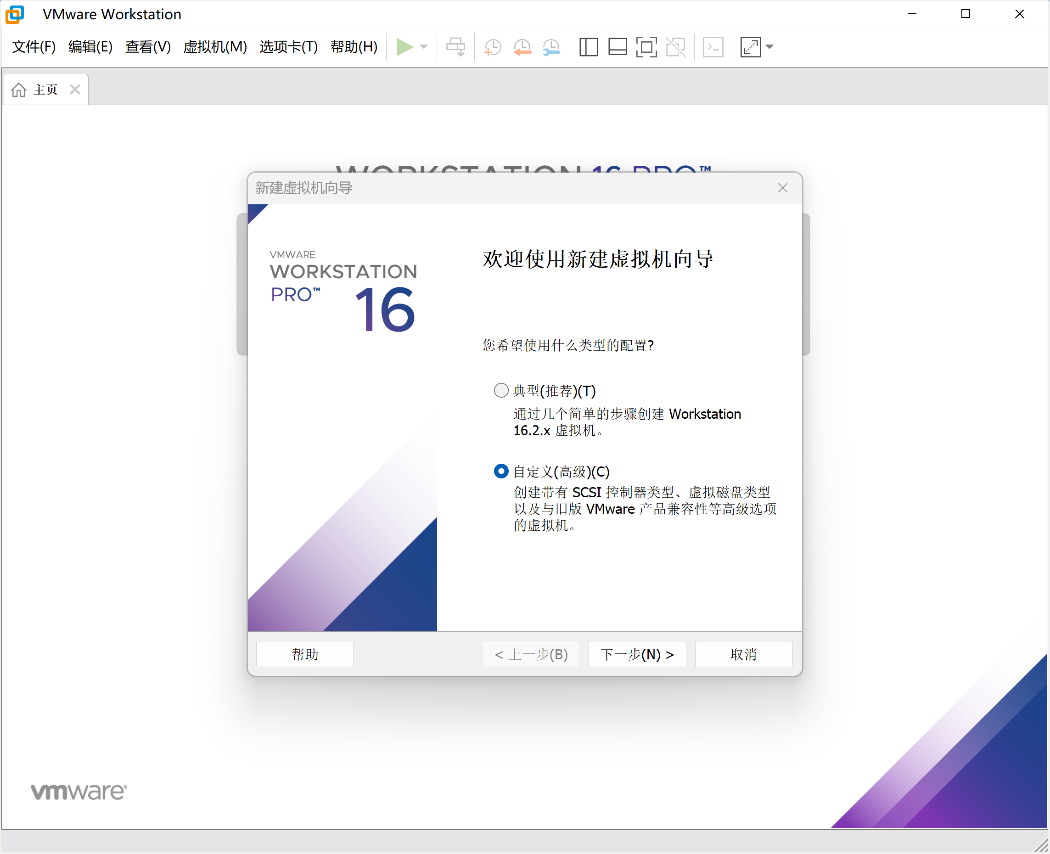Open the 编辑(E) menu
This screenshot has width=1050, height=854.
90,47
